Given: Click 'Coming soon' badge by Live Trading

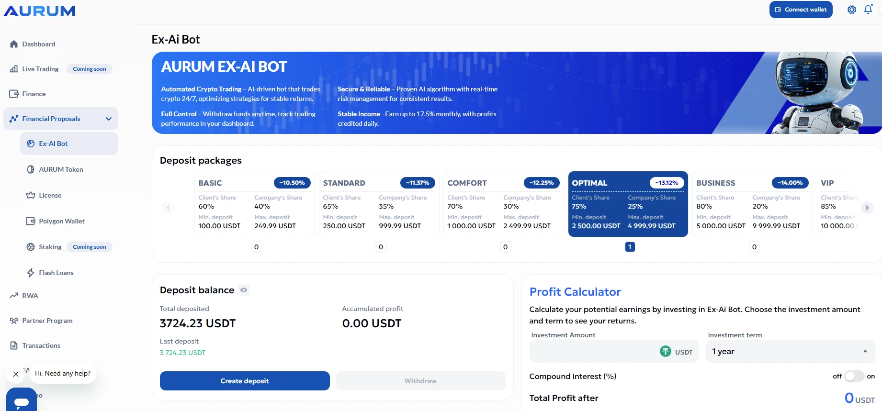Looking at the screenshot, I should (x=90, y=69).
